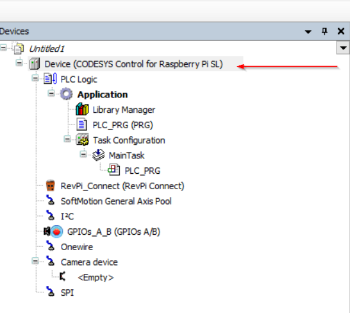Select the I²C entry

click(x=67, y=216)
